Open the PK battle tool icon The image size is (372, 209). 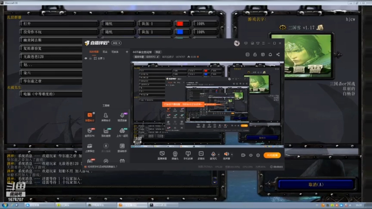(90, 132)
